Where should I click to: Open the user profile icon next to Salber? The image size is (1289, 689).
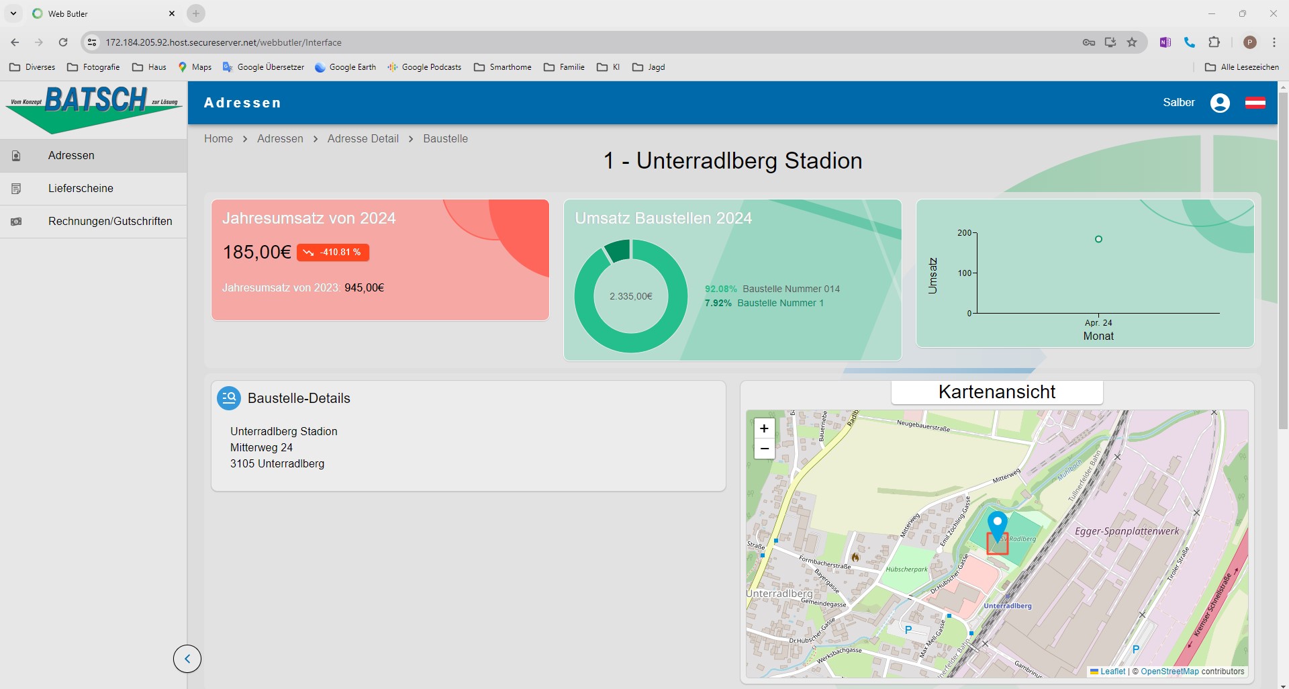1220,103
